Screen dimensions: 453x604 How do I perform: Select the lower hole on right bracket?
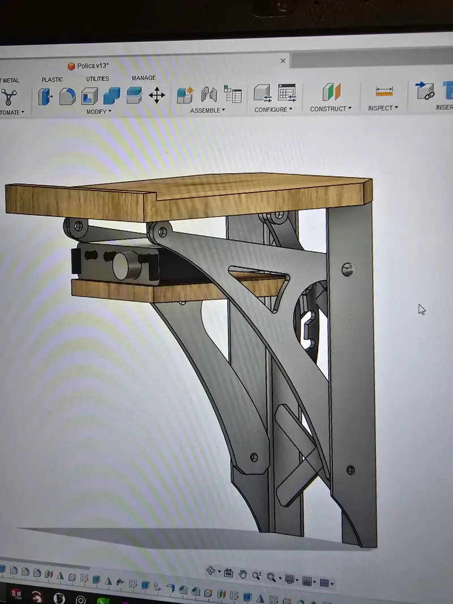351,470
